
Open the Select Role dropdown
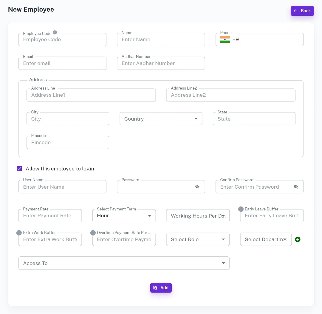pyautogui.click(x=198, y=239)
